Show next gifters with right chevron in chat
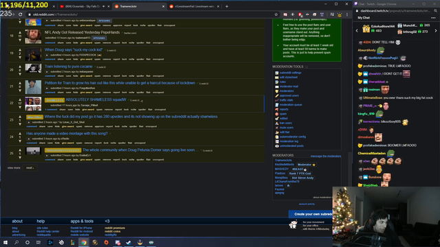This screenshot has height=247, width=440. coord(436,30)
